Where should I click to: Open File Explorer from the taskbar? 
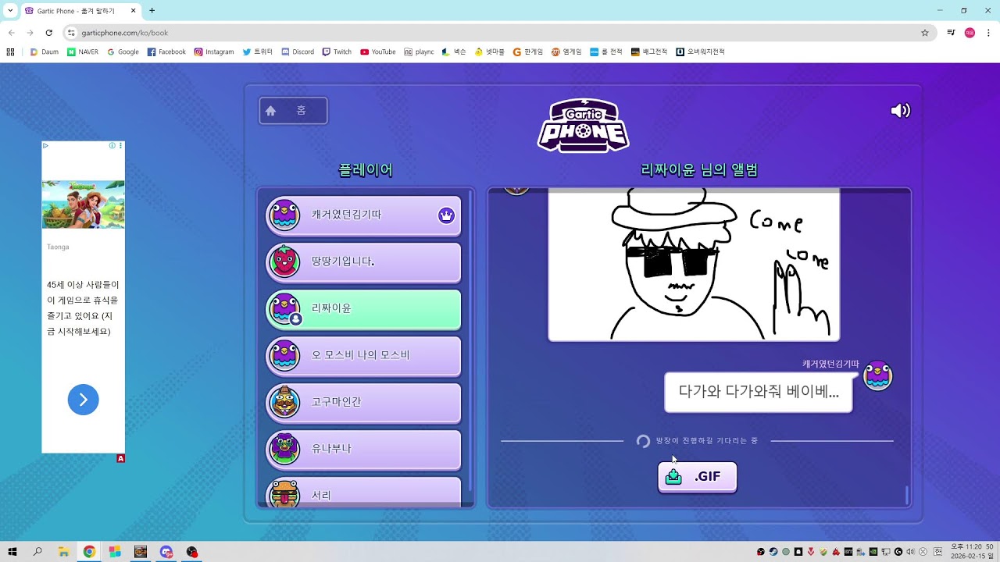(64, 552)
